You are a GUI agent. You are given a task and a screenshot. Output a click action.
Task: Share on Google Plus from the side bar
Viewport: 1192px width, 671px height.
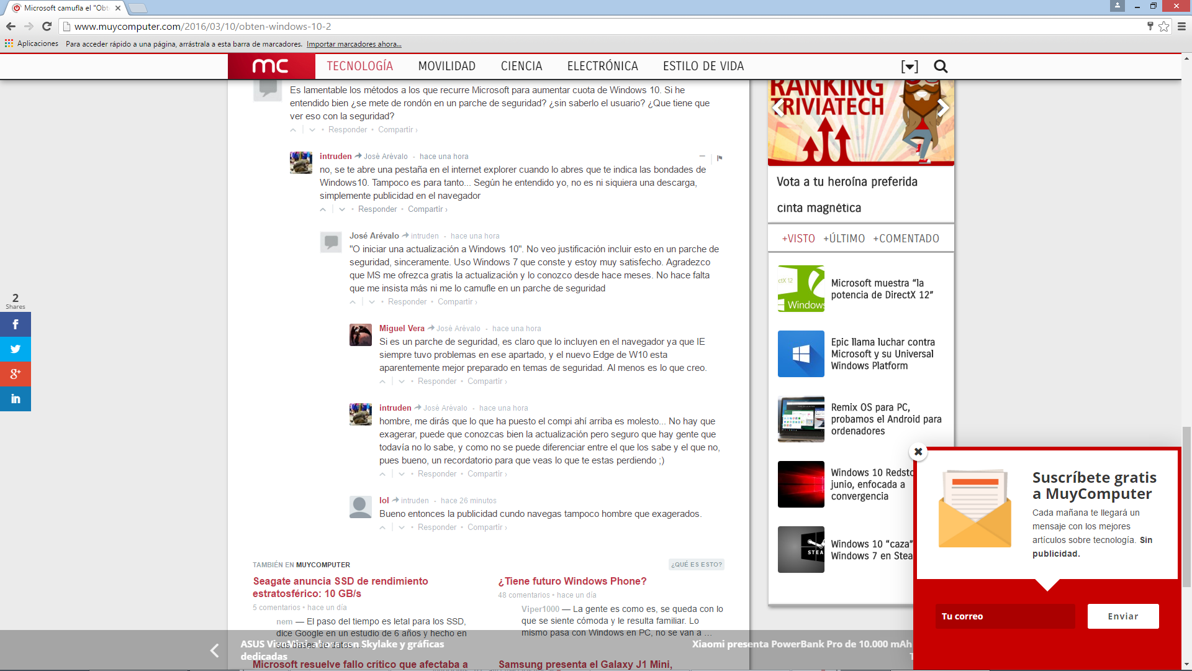pyautogui.click(x=16, y=374)
